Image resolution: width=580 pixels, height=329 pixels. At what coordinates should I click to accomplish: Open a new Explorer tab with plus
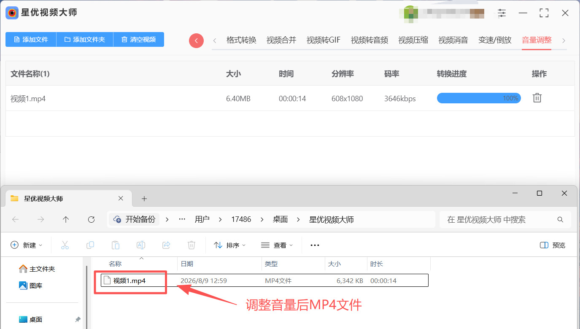pyautogui.click(x=144, y=198)
